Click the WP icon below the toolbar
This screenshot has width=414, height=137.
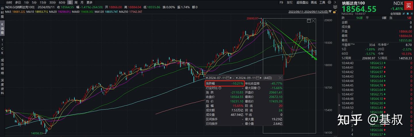pos(335,7)
